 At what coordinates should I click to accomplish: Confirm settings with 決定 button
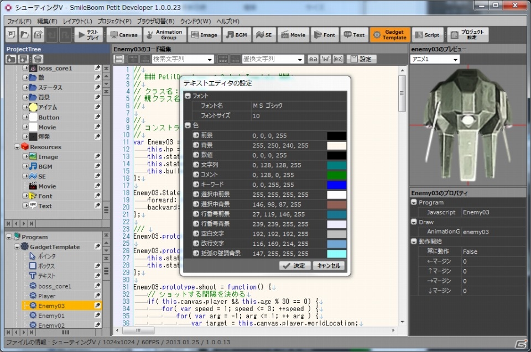295,266
